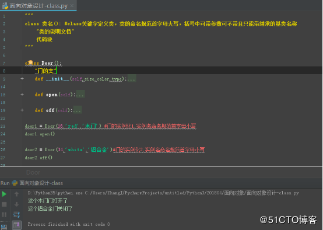323x230 pixels.
Task: Click the red comment on line 26
Action: (x=159, y=149)
